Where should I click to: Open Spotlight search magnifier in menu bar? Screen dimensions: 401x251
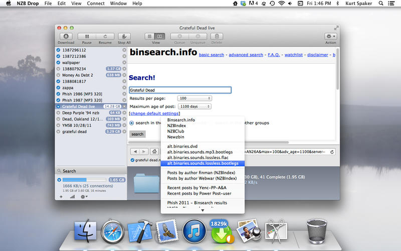[381, 4]
